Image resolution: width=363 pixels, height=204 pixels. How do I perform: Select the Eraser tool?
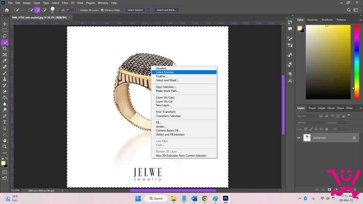tap(5, 91)
